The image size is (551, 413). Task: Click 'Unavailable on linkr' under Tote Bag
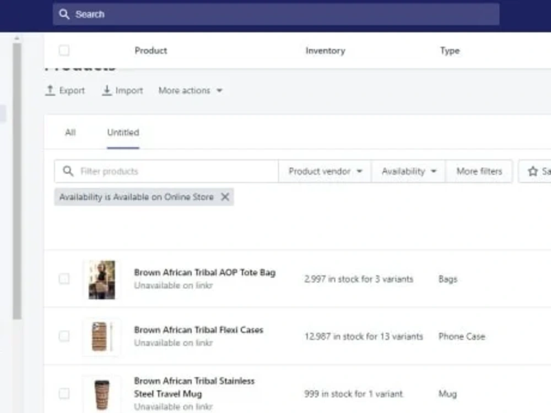pos(173,285)
